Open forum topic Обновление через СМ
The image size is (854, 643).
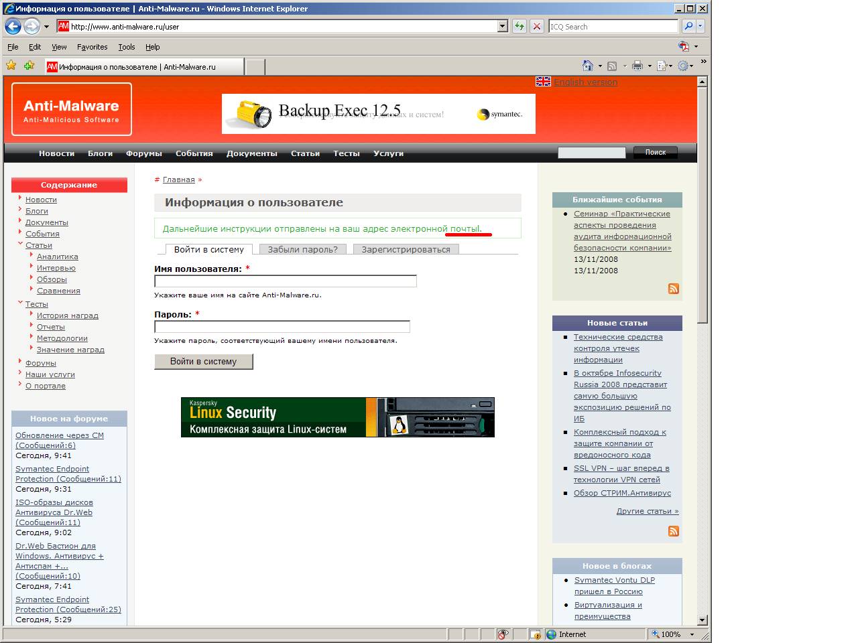[60, 440]
